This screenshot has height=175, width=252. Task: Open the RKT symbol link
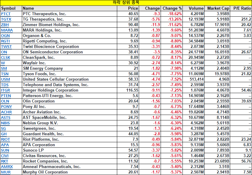tap(5, 161)
